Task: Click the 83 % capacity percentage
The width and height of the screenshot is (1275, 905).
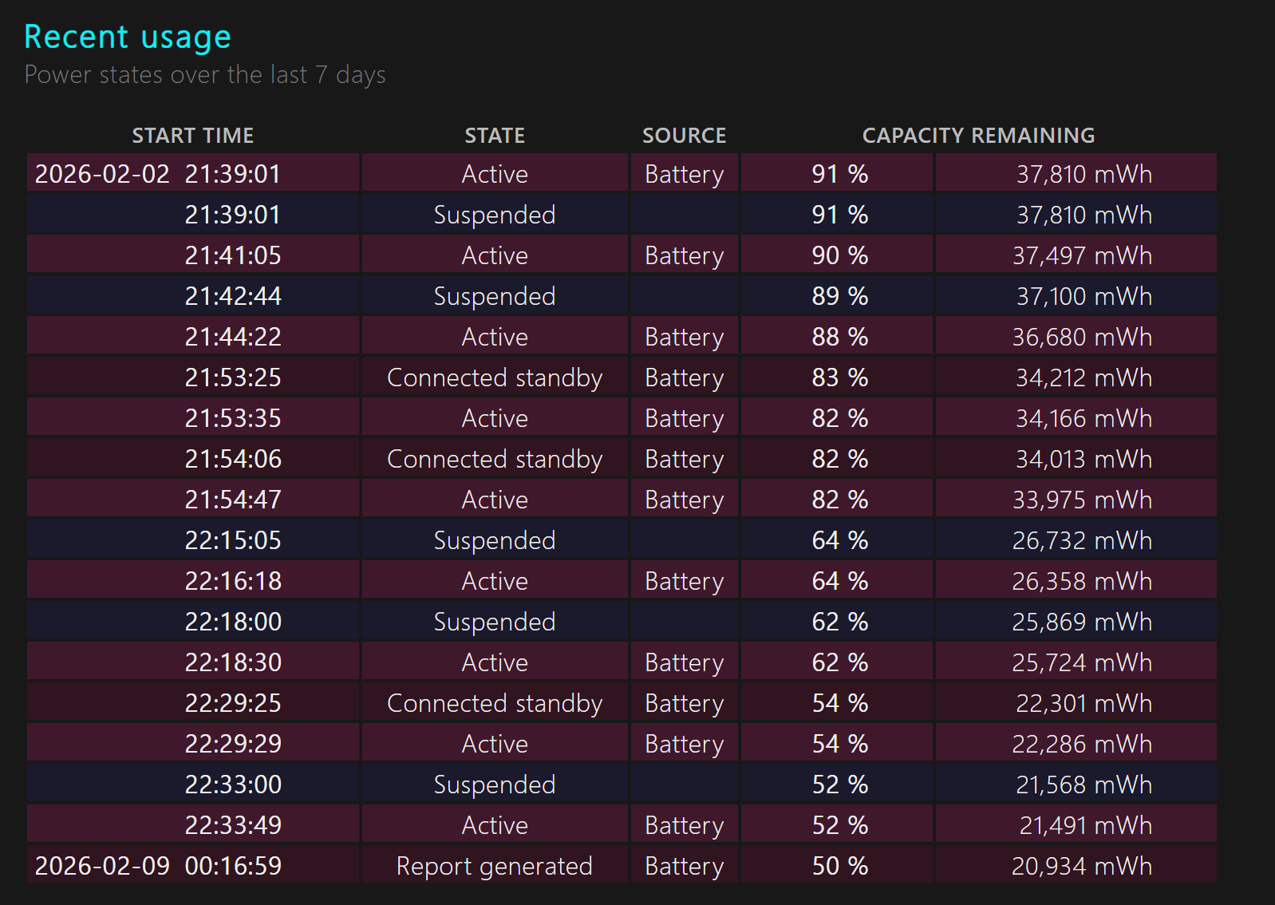Action: click(839, 377)
